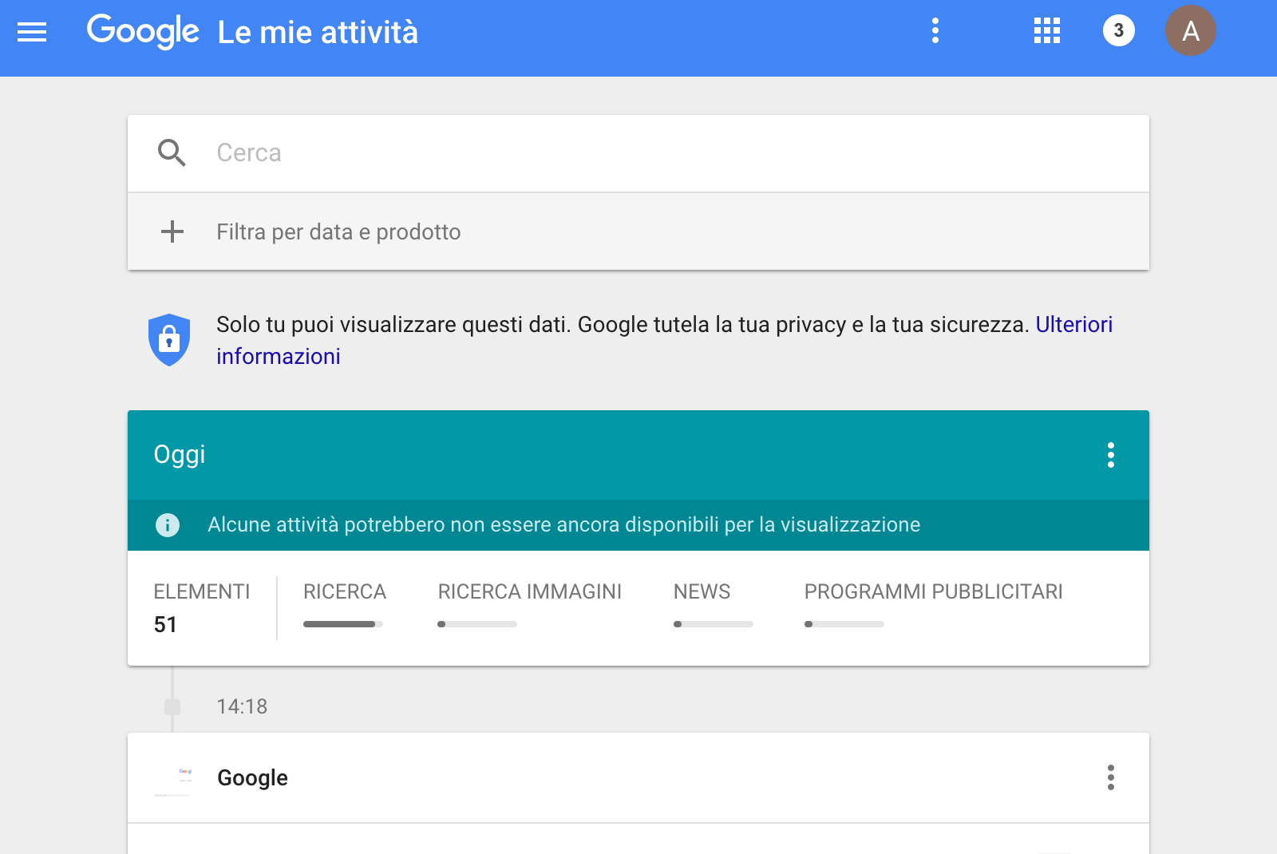Select the RICERCA category
Image resolution: width=1277 pixels, height=854 pixels.
344,591
